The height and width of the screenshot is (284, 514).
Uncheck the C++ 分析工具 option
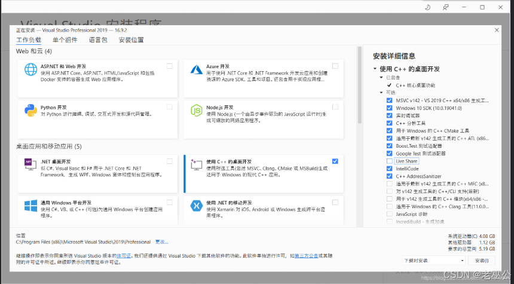(390, 123)
